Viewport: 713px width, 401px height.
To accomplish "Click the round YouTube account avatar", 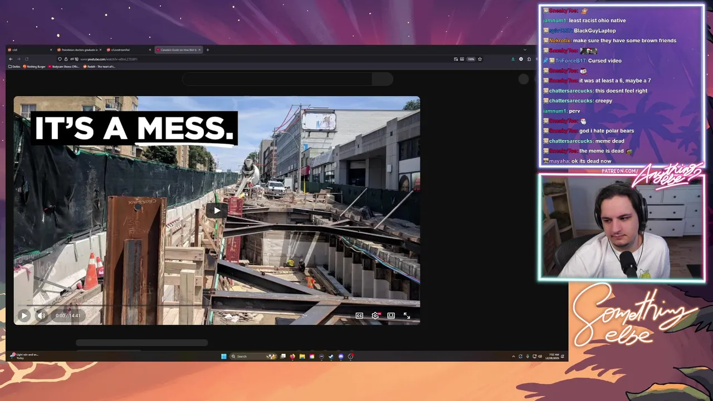I will (x=523, y=79).
